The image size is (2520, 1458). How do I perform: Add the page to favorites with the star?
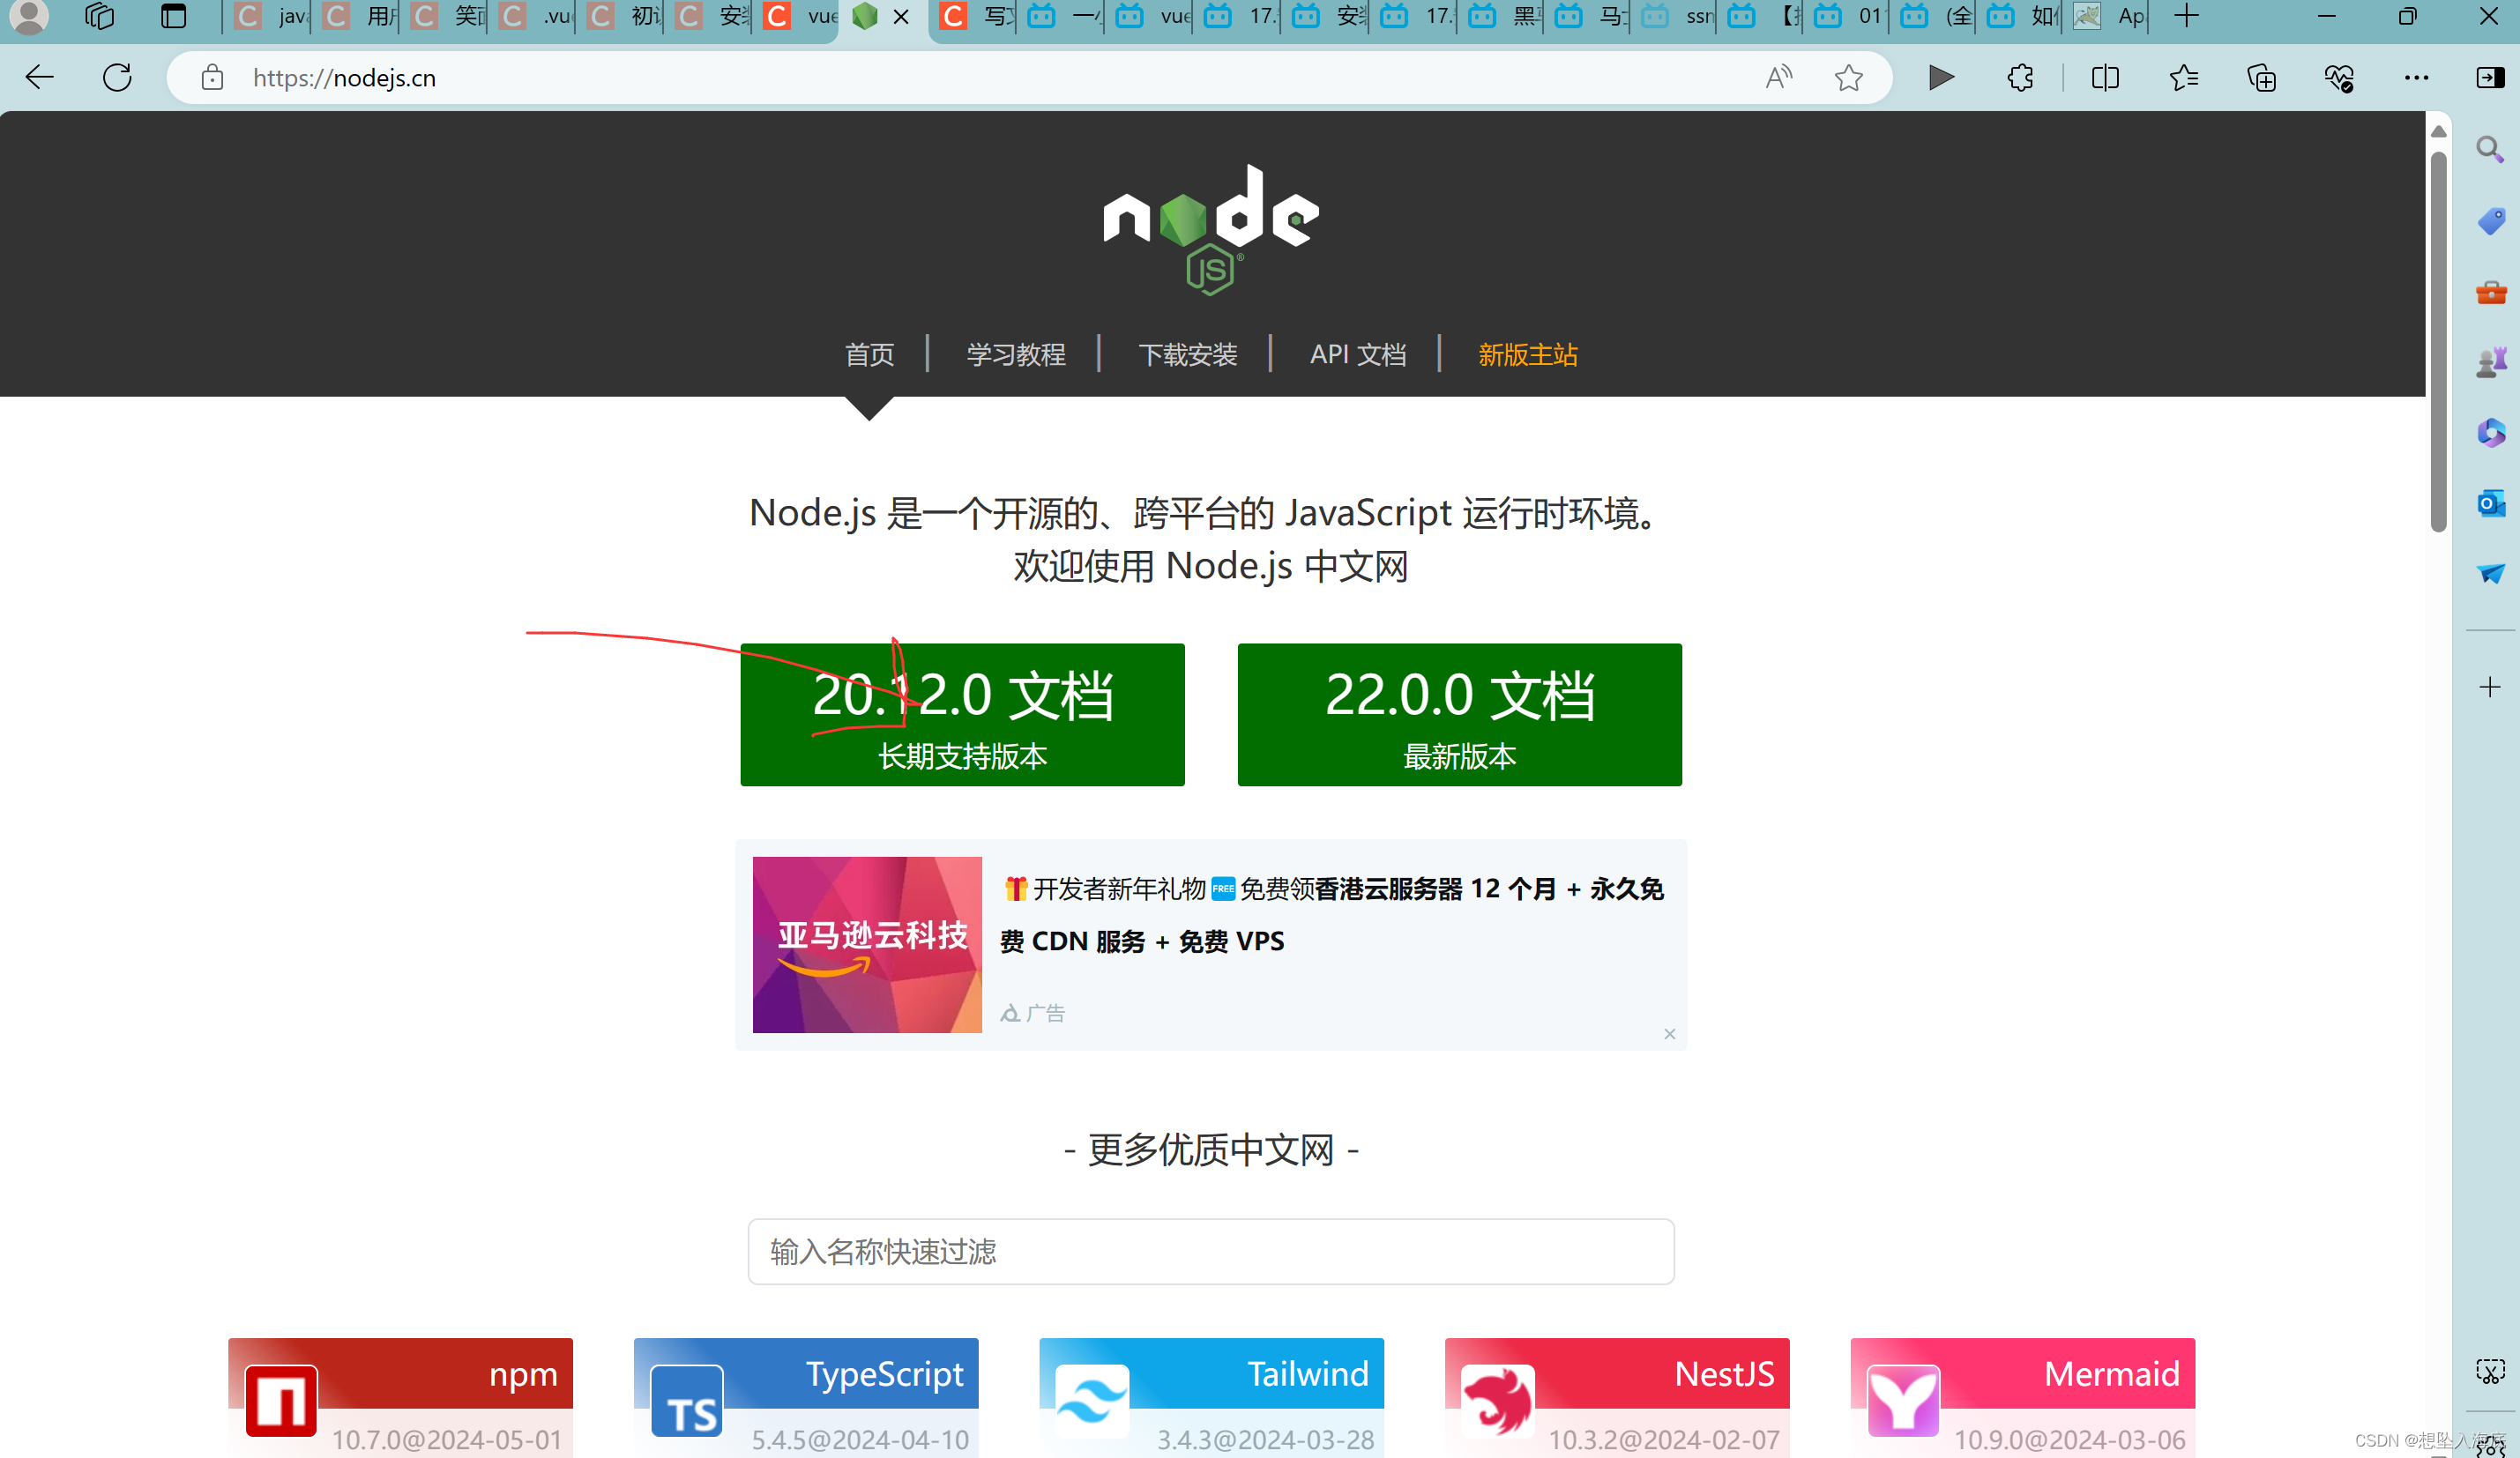tap(1848, 77)
